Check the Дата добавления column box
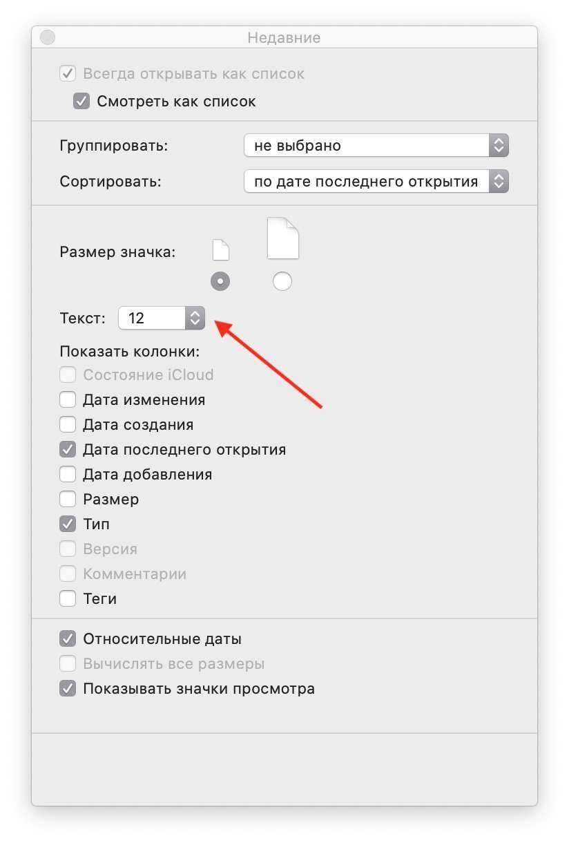The image size is (569, 843). [x=68, y=475]
